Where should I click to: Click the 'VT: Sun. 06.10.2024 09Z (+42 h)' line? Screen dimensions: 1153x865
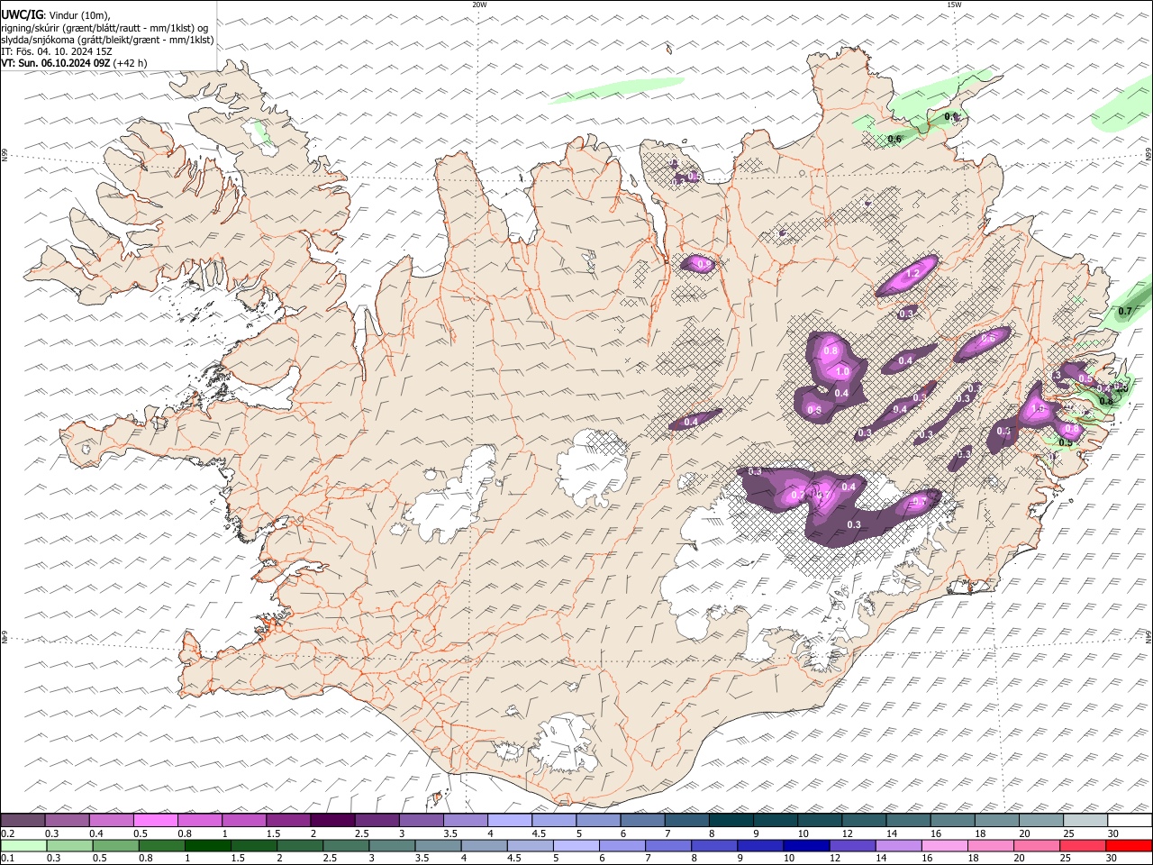[74, 63]
